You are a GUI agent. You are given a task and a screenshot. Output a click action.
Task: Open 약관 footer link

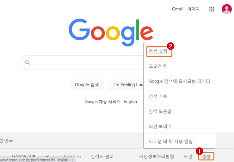[x=188, y=156]
